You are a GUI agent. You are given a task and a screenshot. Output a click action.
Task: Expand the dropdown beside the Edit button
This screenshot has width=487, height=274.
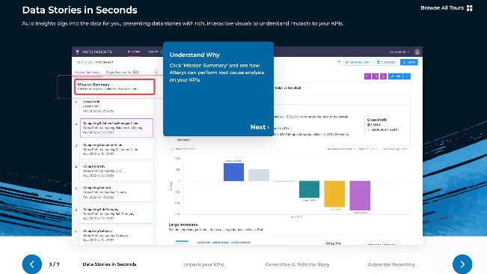pyautogui.click(x=406, y=76)
